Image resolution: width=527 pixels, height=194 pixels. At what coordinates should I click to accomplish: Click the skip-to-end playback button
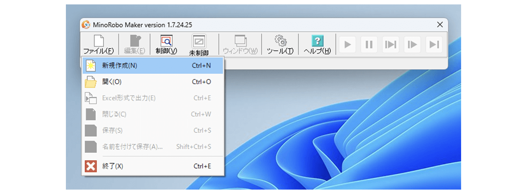434,44
